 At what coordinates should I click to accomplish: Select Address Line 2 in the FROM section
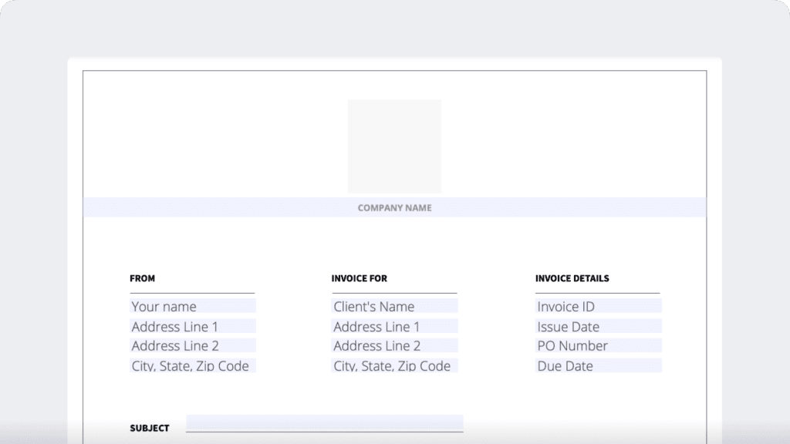click(191, 346)
